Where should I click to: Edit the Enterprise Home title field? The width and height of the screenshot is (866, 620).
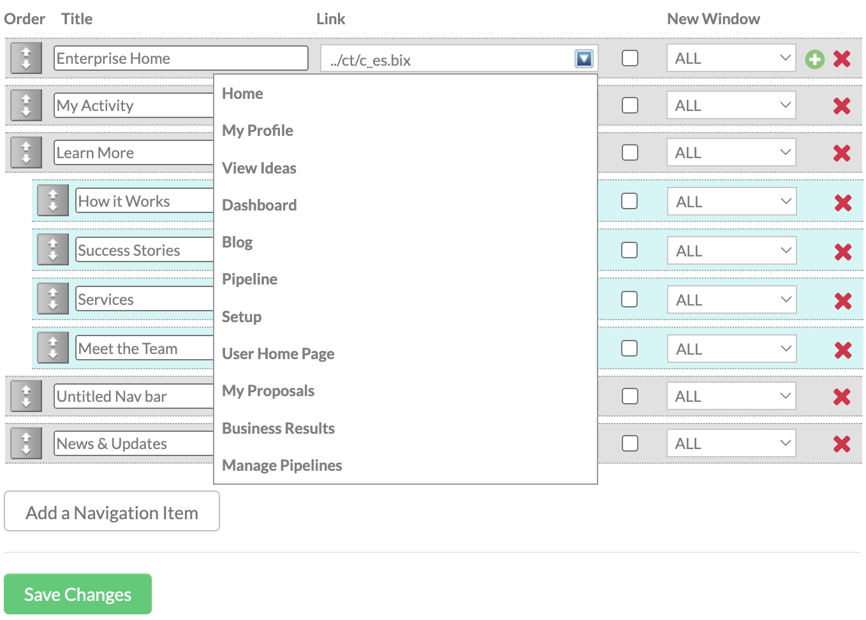[x=181, y=58]
